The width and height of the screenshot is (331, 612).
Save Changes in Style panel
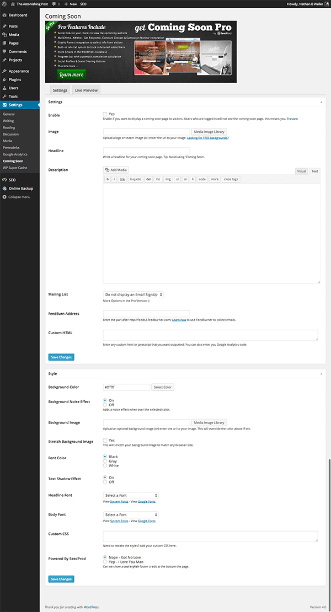(61, 579)
